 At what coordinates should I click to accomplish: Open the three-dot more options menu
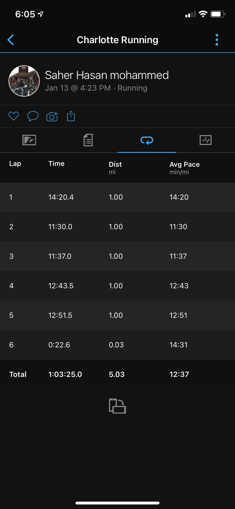pyautogui.click(x=217, y=40)
